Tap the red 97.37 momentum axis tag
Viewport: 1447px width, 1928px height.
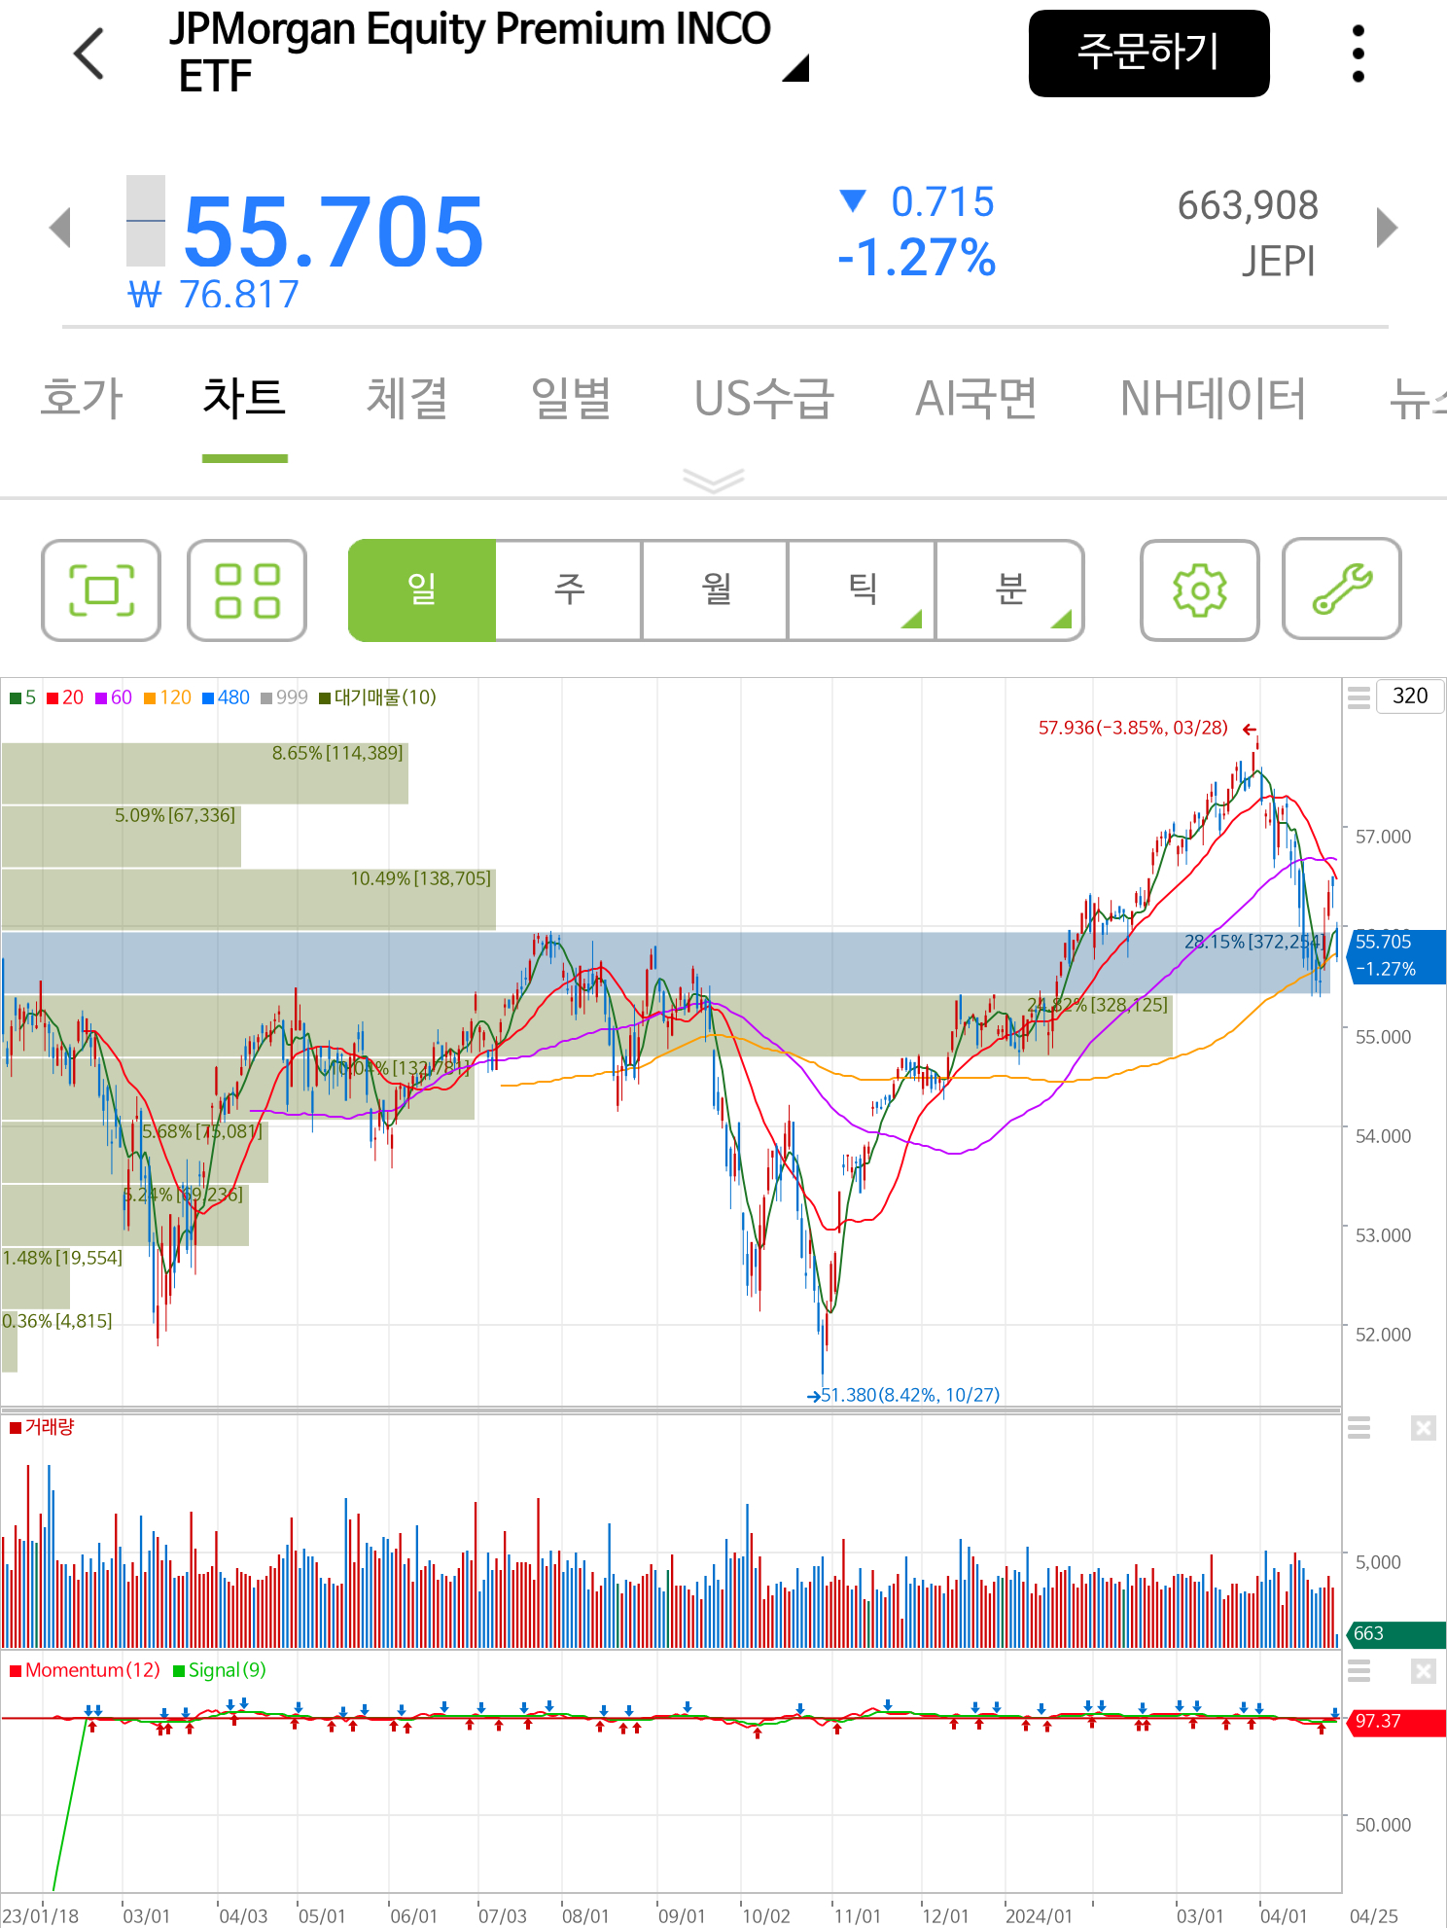[x=1396, y=1721]
